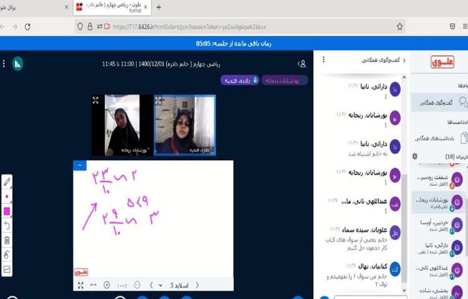Open the magenta drawing color swatch

(7, 211)
